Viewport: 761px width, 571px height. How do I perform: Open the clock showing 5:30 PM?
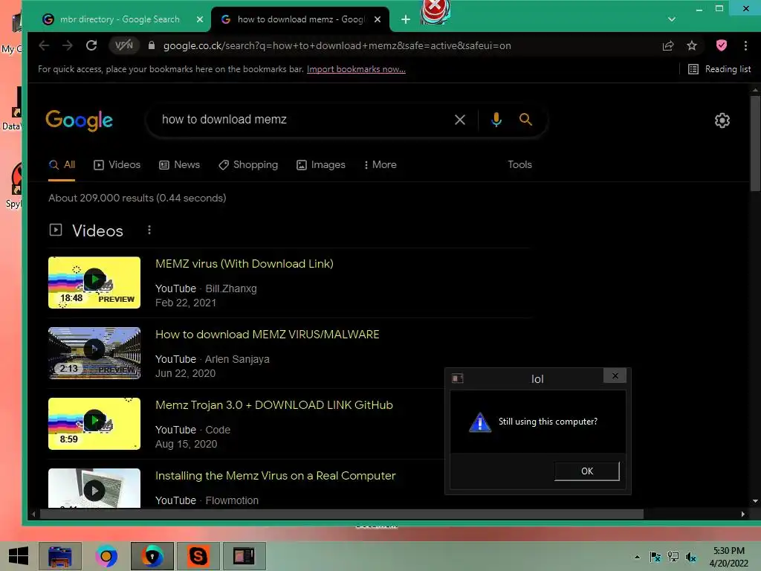pos(729,557)
